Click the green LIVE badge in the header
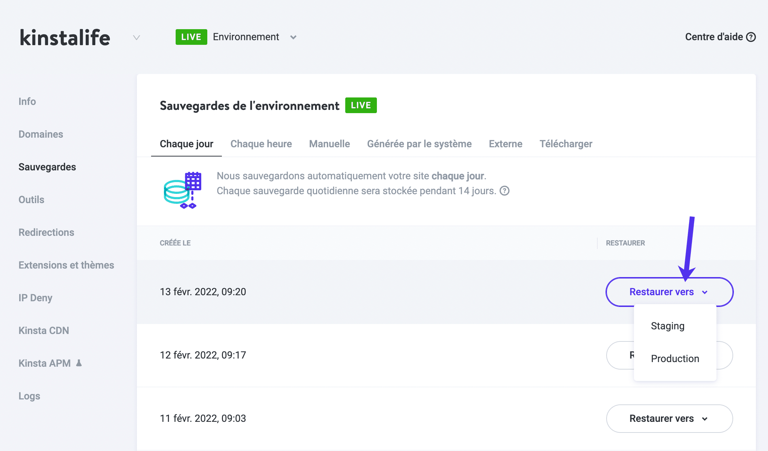Screen dimensions: 768x451 coord(191,37)
